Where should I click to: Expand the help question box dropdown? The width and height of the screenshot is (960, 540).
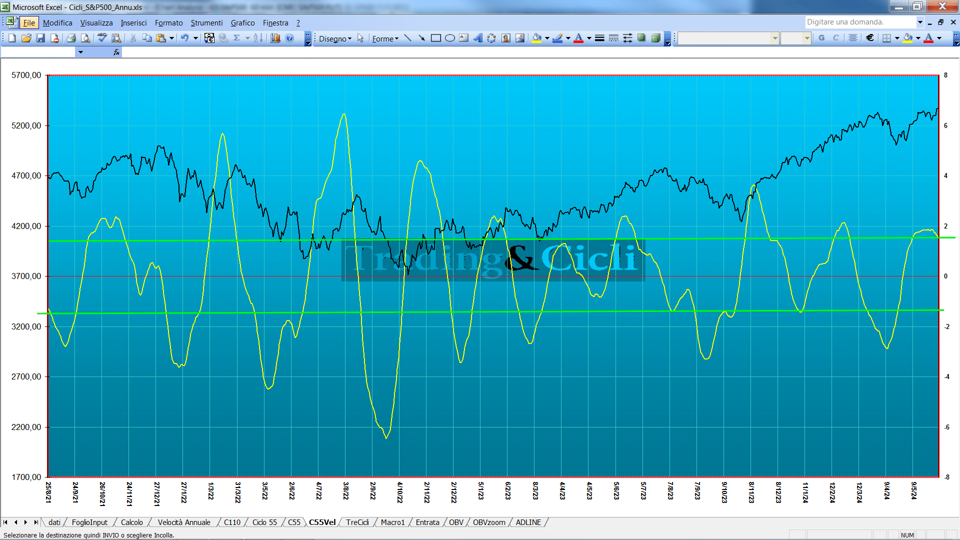point(919,22)
